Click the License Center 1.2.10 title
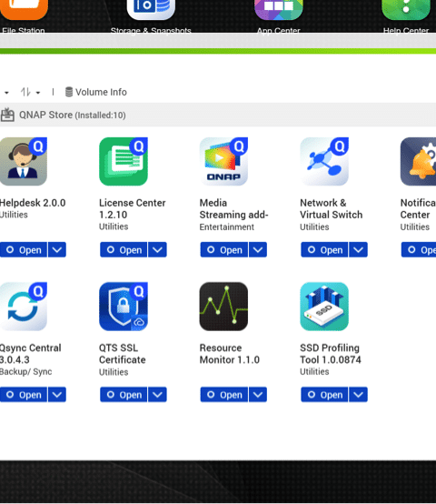Viewport: 436px width, 504px height. click(133, 209)
